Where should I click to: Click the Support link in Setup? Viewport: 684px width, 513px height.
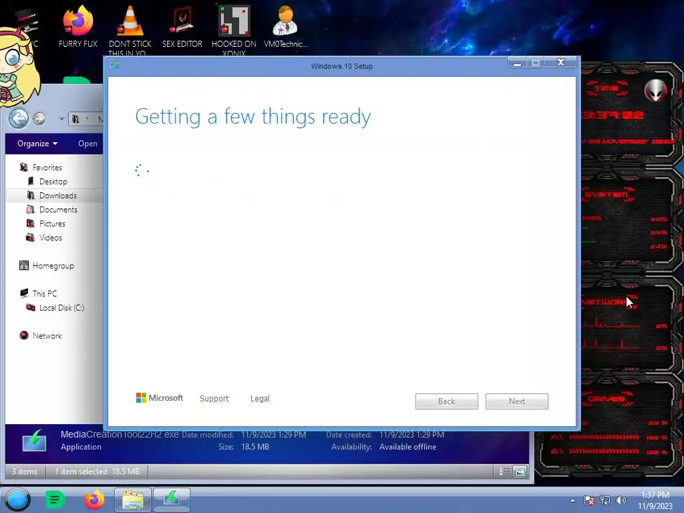tap(214, 398)
